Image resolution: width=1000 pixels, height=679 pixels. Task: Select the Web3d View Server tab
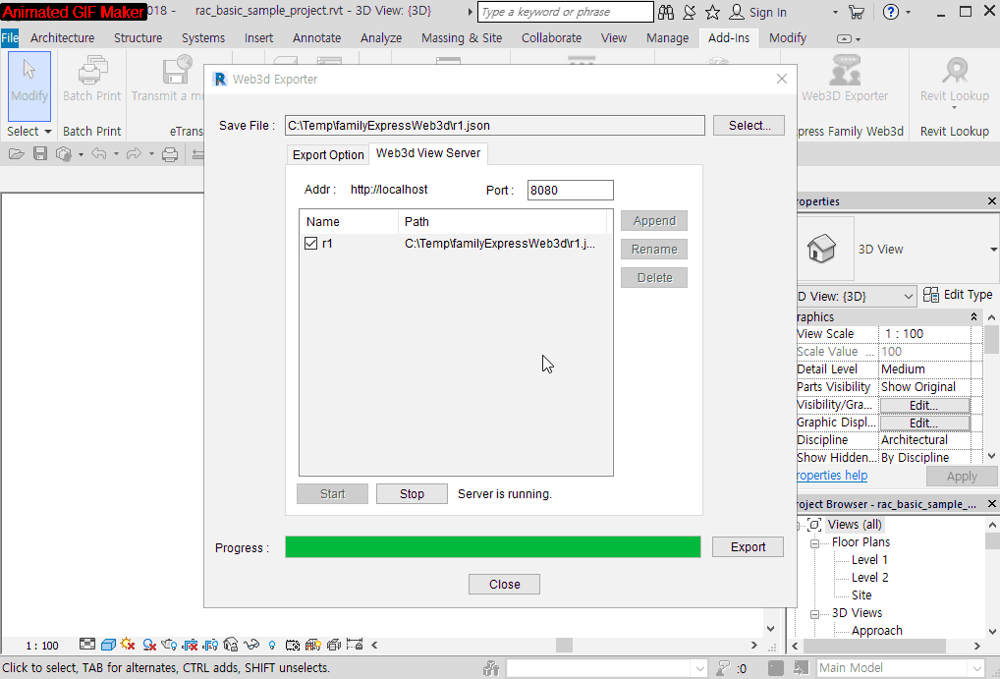click(428, 153)
